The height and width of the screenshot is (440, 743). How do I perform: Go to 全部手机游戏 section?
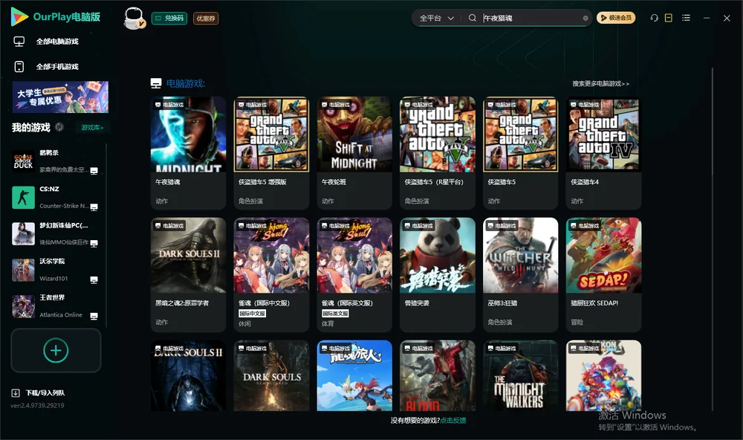(x=46, y=67)
